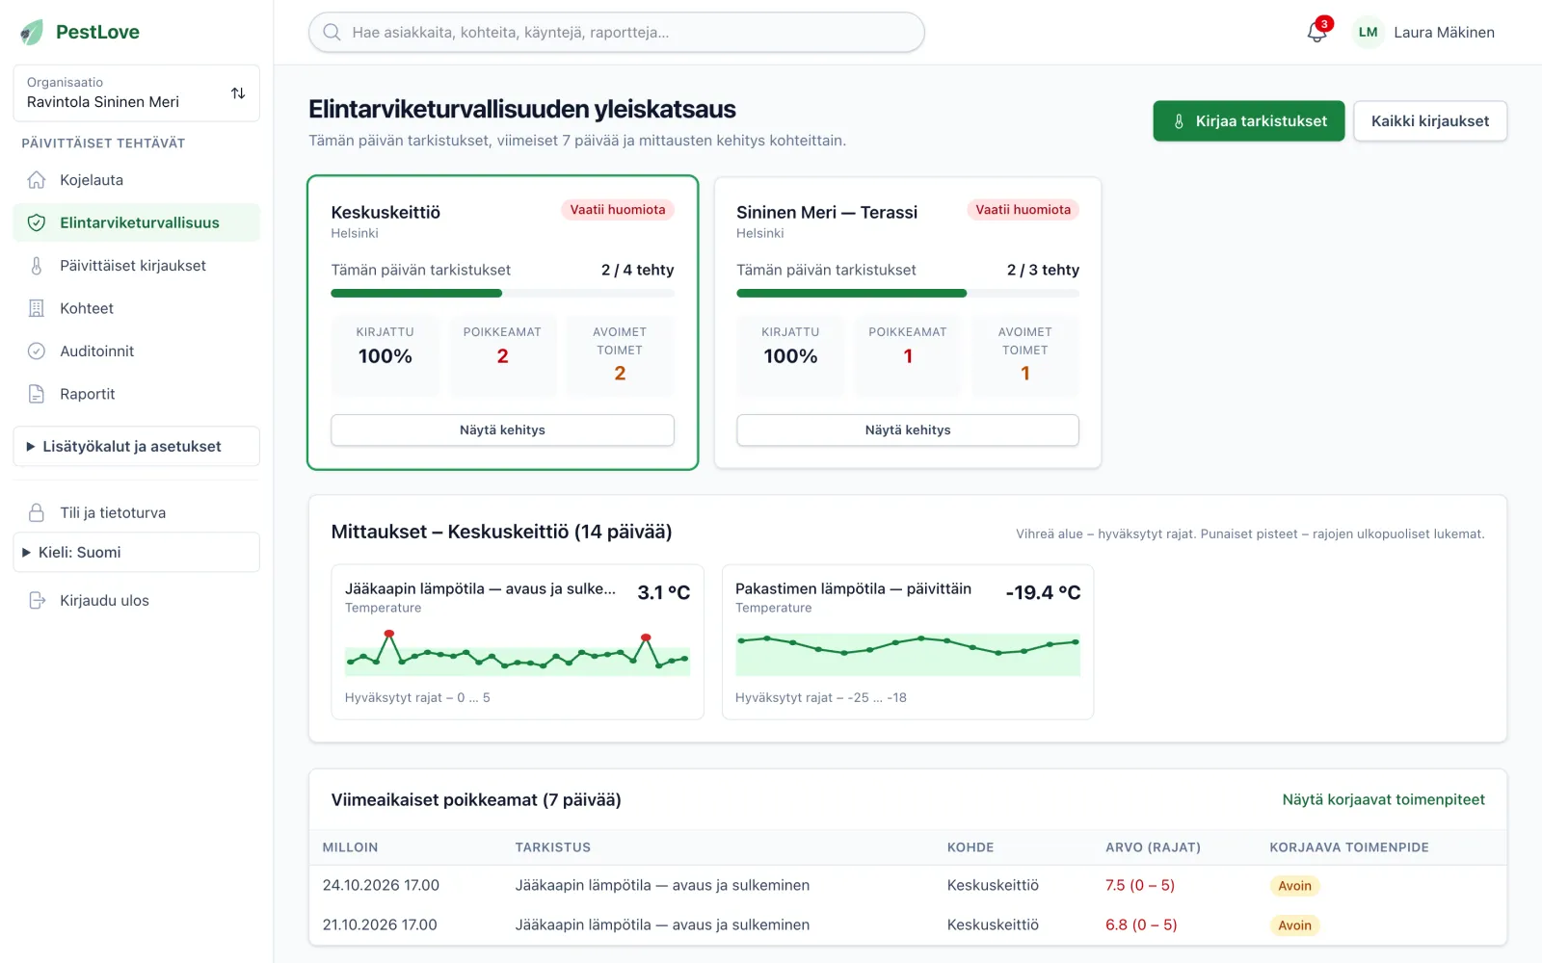Expand the Kieli: Suomi language selector

pyautogui.click(x=136, y=552)
